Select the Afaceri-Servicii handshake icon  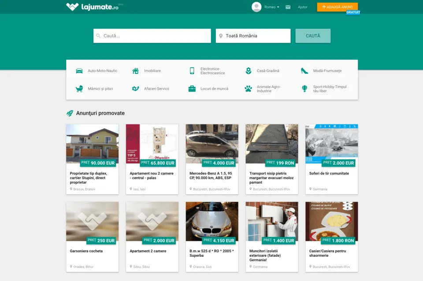[x=135, y=88]
